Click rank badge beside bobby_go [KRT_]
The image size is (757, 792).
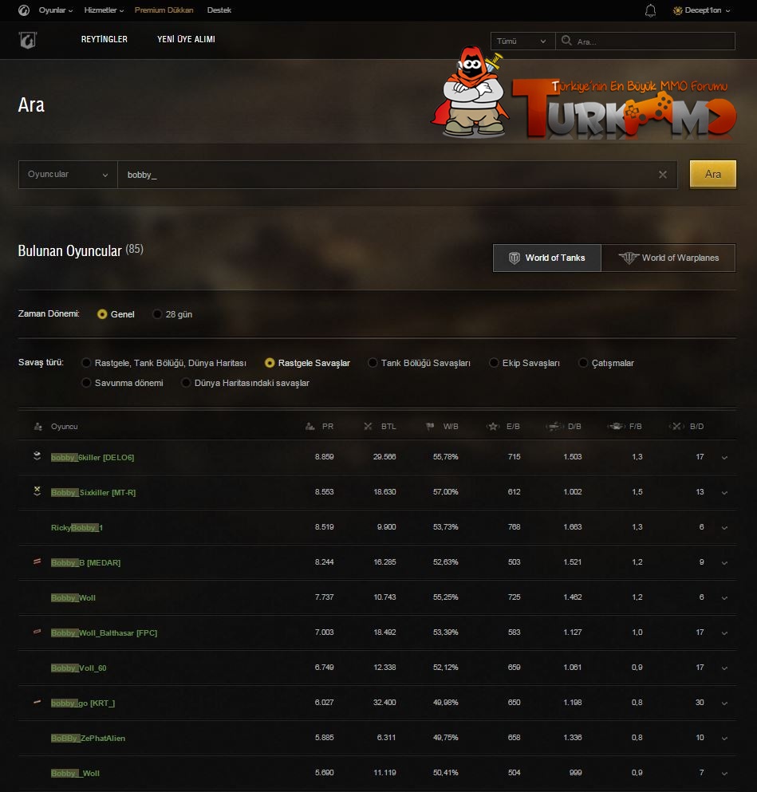click(x=37, y=702)
